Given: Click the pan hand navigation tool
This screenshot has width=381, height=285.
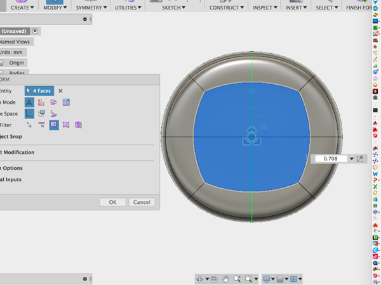Looking at the screenshot, I should tap(225, 279).
